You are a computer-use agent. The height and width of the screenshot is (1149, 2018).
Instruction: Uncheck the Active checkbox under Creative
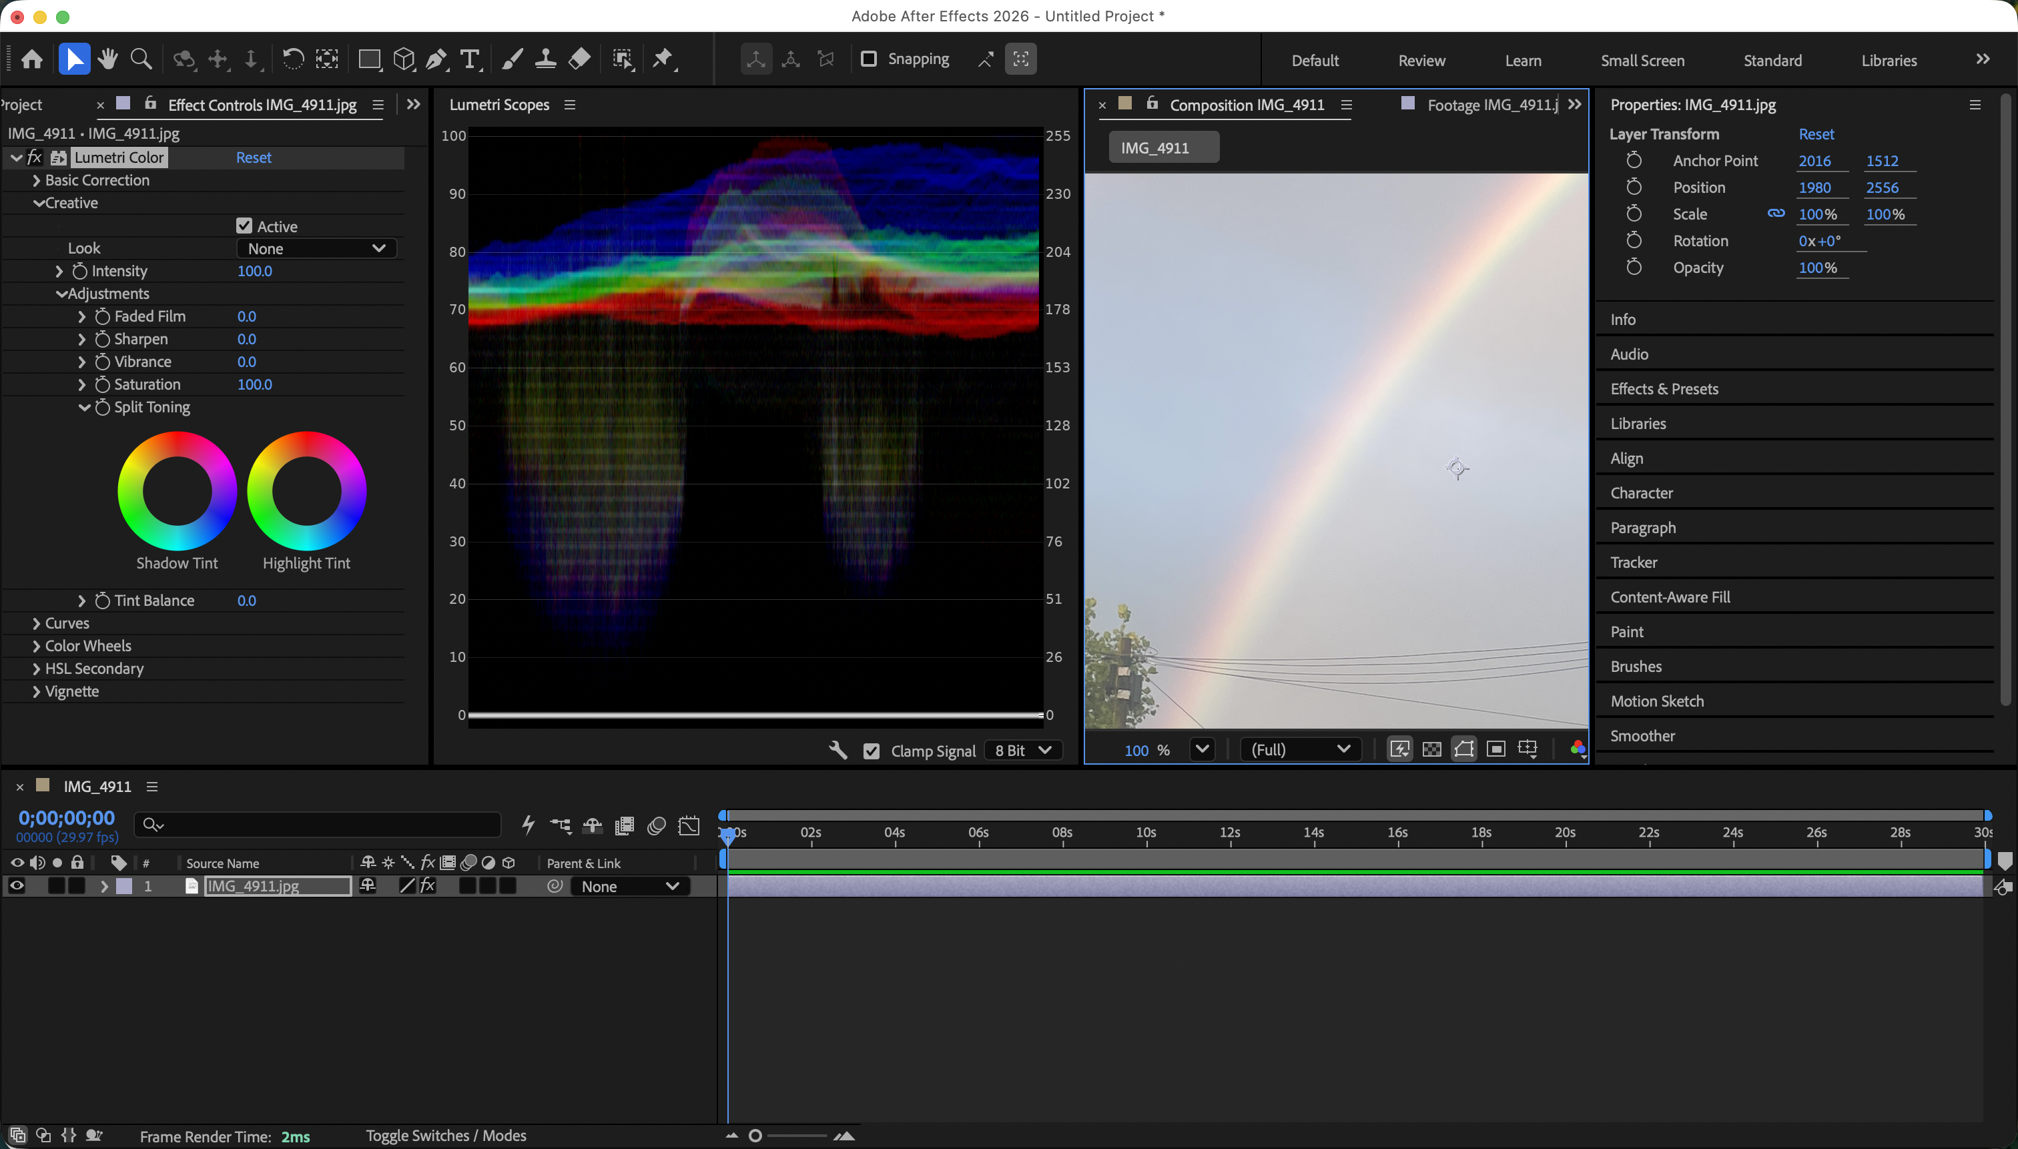pos(244,226)
